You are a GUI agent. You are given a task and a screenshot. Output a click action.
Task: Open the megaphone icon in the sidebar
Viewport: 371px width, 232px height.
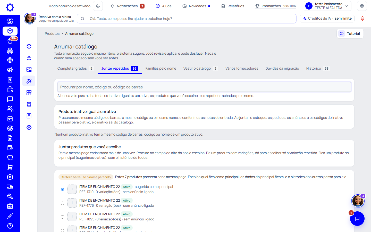pyautogui.click(x=10, y=70)
